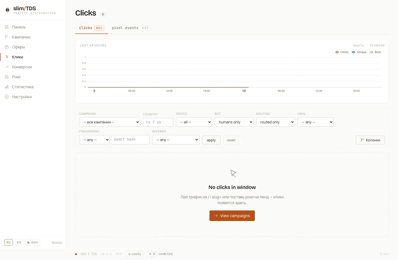Viewport: 398px width, 260px height.
Task: Open the Панель dashboard icon in sidebar
Action: tap(7, 27)
